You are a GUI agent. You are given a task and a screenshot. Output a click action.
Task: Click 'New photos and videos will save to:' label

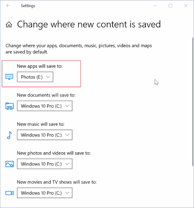[x=54, y=153]
